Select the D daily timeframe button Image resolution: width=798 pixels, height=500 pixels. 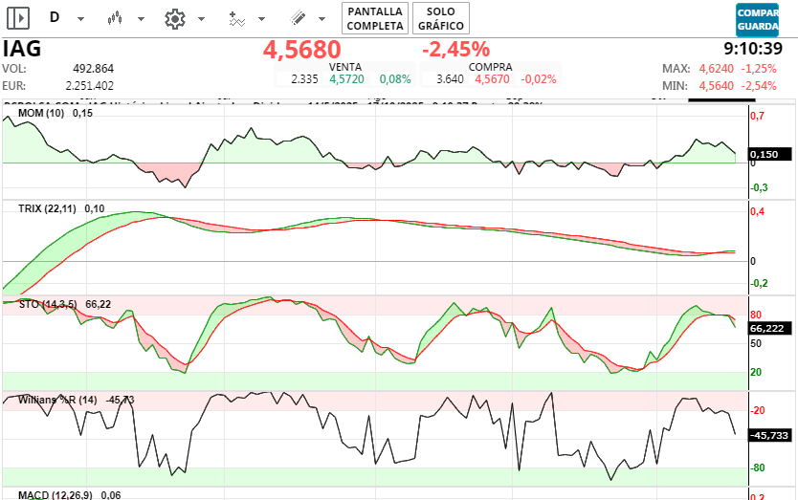(55, 18)
